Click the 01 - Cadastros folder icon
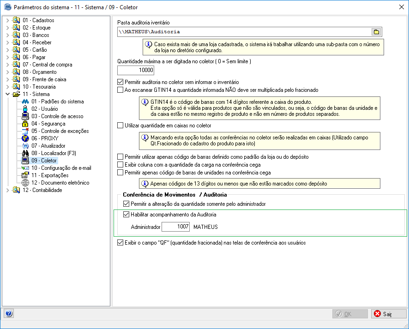Screen dimensions: 409x329 pyautogui.click(x=16, y=20)
